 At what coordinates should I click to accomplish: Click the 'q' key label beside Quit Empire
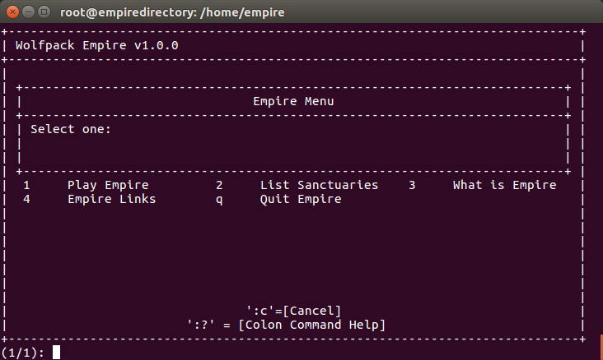219,199
